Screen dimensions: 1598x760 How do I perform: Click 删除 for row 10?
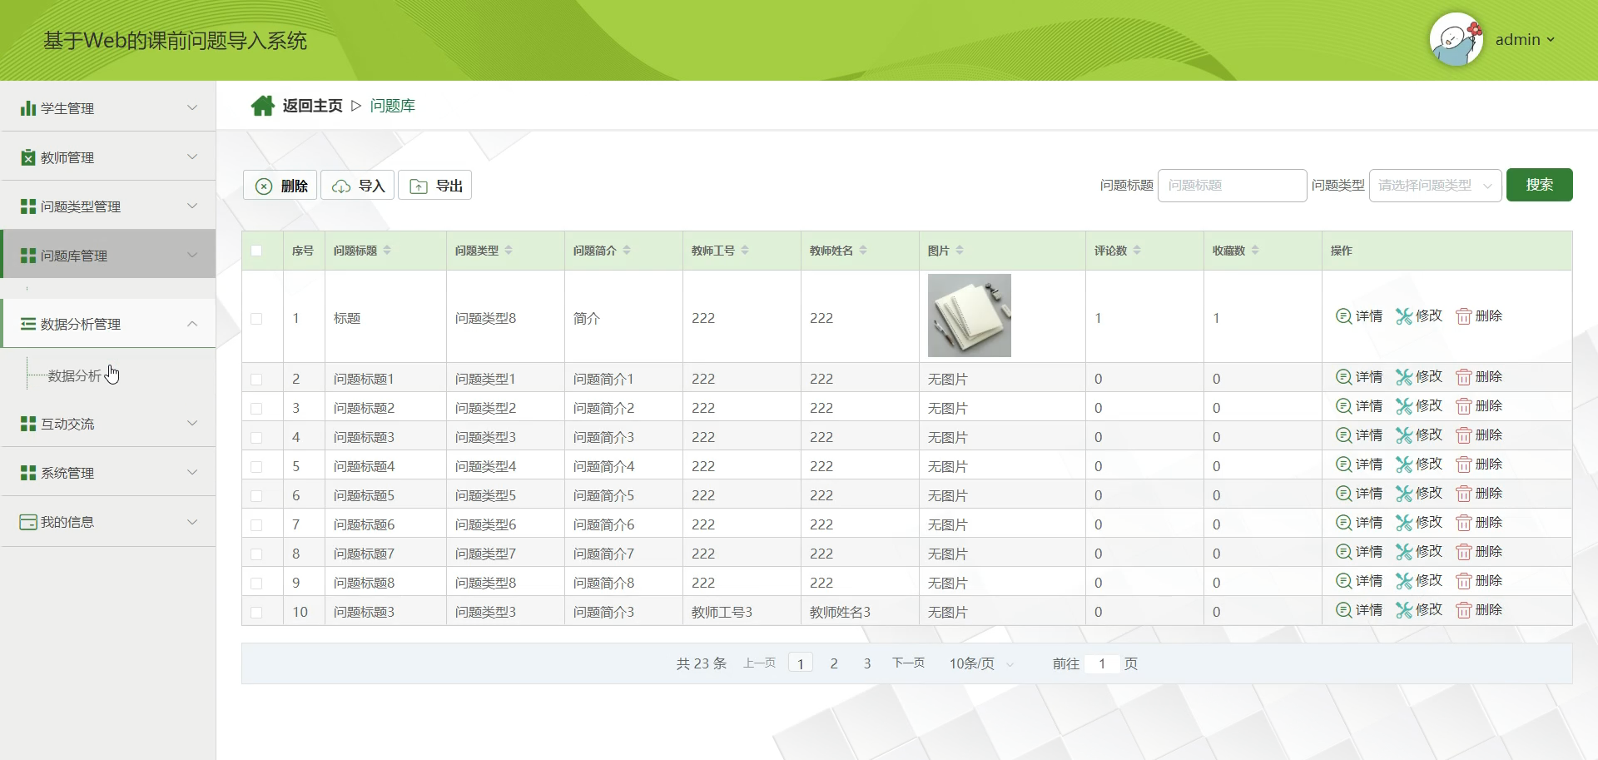pos(1479,610)
